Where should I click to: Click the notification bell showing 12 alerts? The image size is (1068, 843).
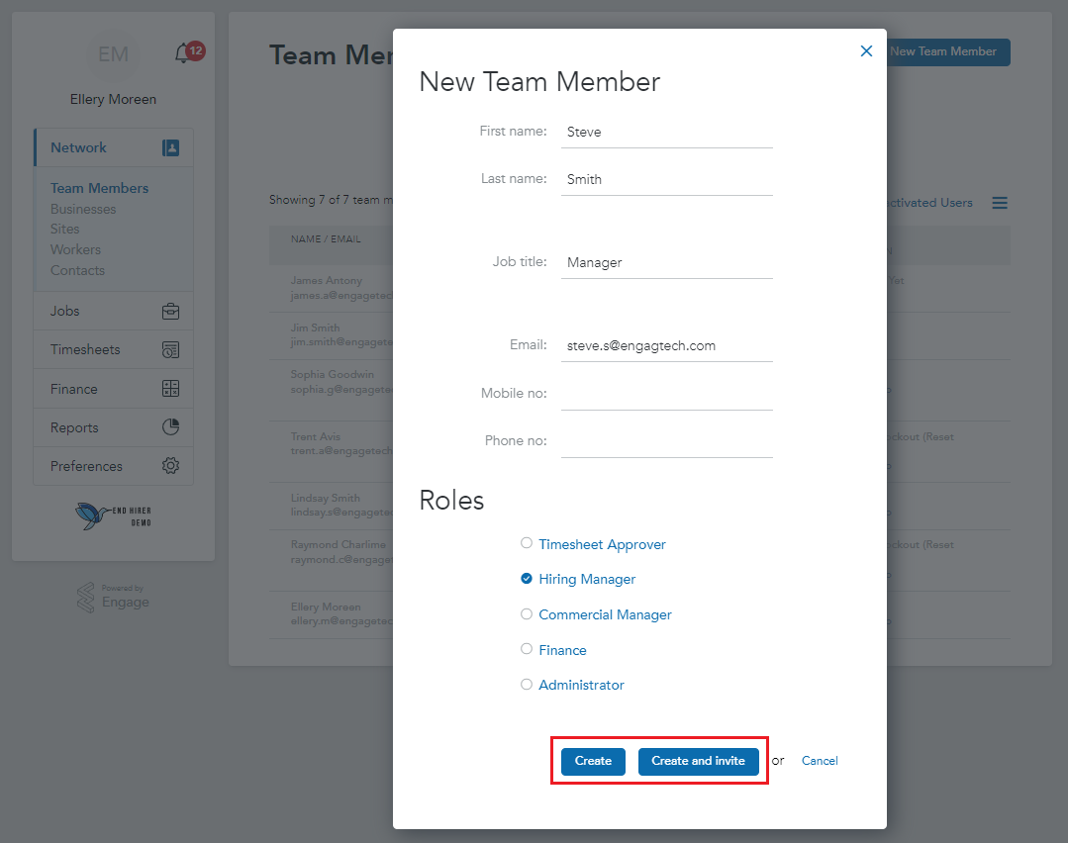tap(187, 52)
